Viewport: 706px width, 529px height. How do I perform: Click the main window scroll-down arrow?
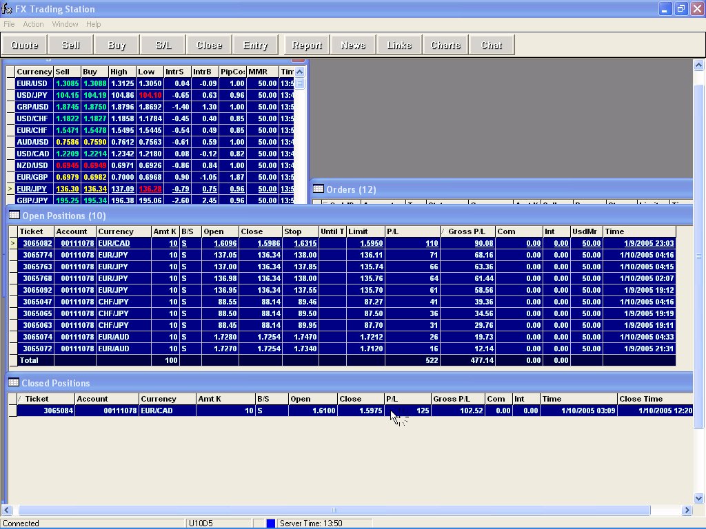pos(698,498)
